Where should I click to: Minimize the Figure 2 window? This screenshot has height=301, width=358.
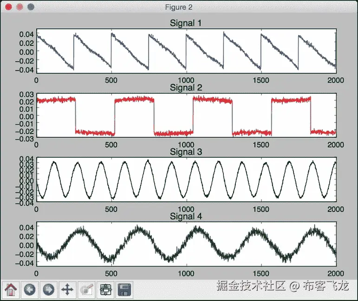tap(20, 7)
